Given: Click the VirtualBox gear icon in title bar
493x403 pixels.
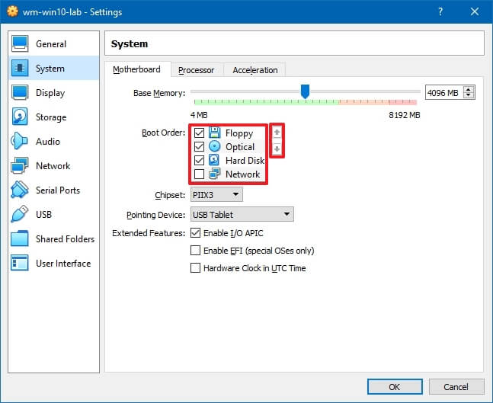Looking at the screenshot, I should (13, 11).
